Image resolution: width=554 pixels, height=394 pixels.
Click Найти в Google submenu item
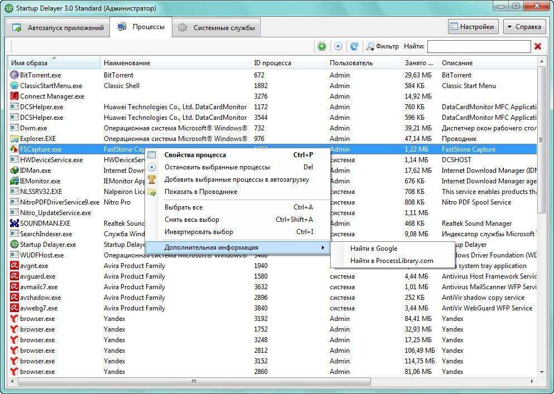(x=393, y=249)
